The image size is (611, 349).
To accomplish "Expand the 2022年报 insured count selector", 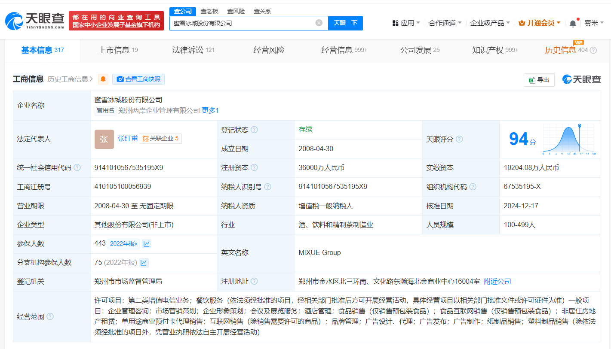I will pyautogui.click(x=124, y=244).
